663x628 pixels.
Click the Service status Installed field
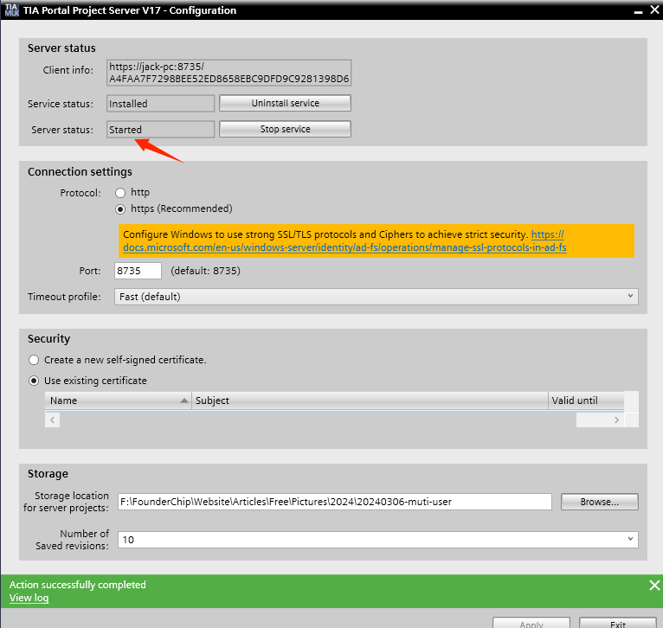pos(160,104)
